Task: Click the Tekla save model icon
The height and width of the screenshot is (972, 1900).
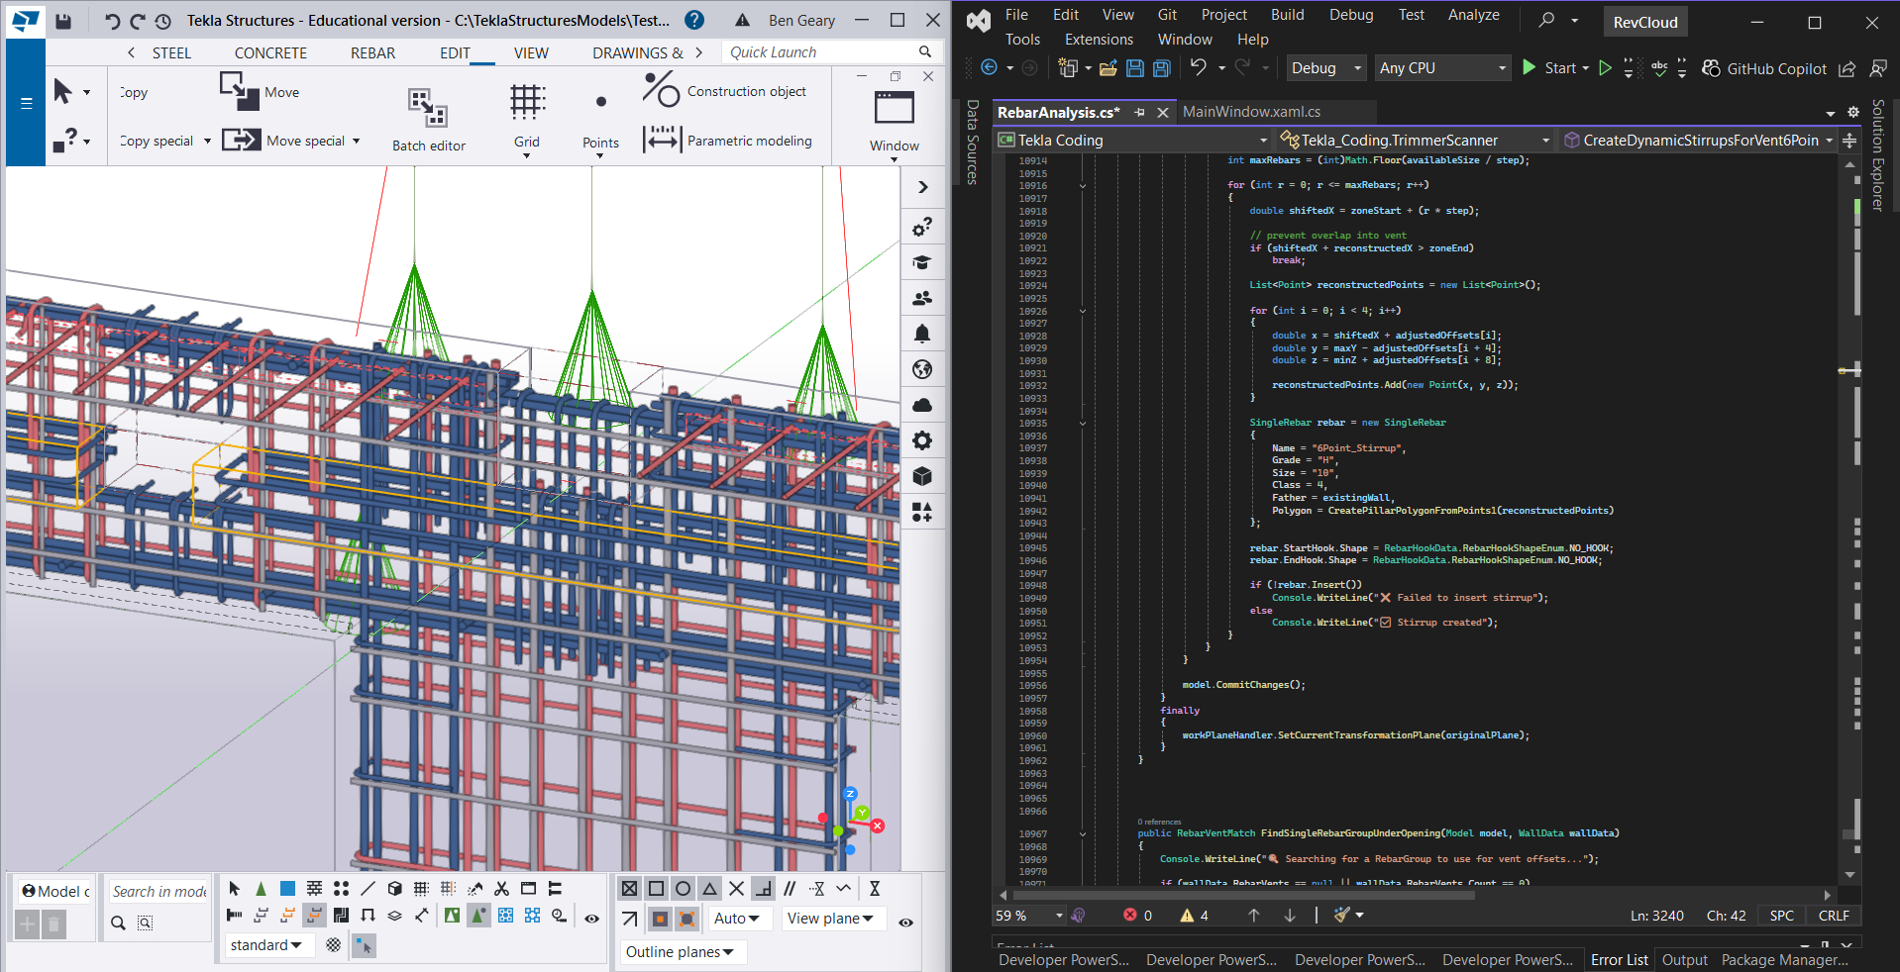Action: click(63, 21)
